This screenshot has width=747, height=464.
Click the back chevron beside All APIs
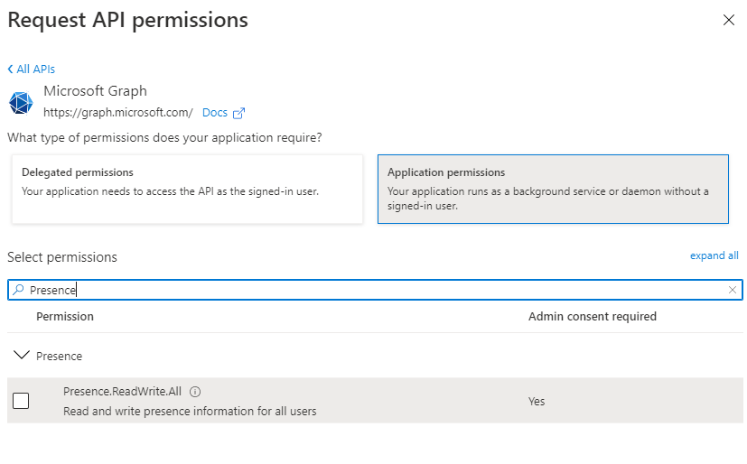click(10, 69)
